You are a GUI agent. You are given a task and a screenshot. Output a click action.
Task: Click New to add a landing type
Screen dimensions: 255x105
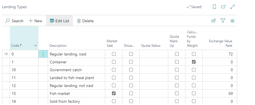35,21
